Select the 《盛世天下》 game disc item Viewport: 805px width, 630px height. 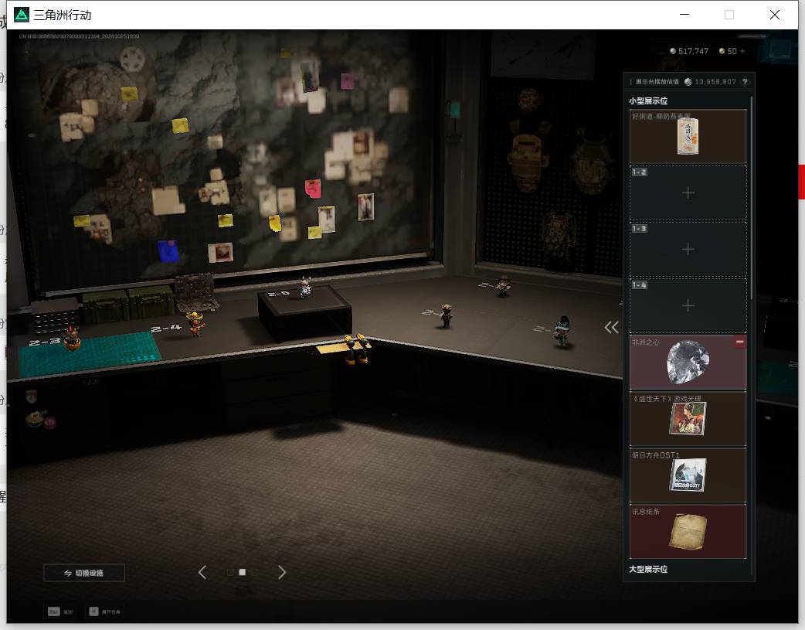(688, 419)
